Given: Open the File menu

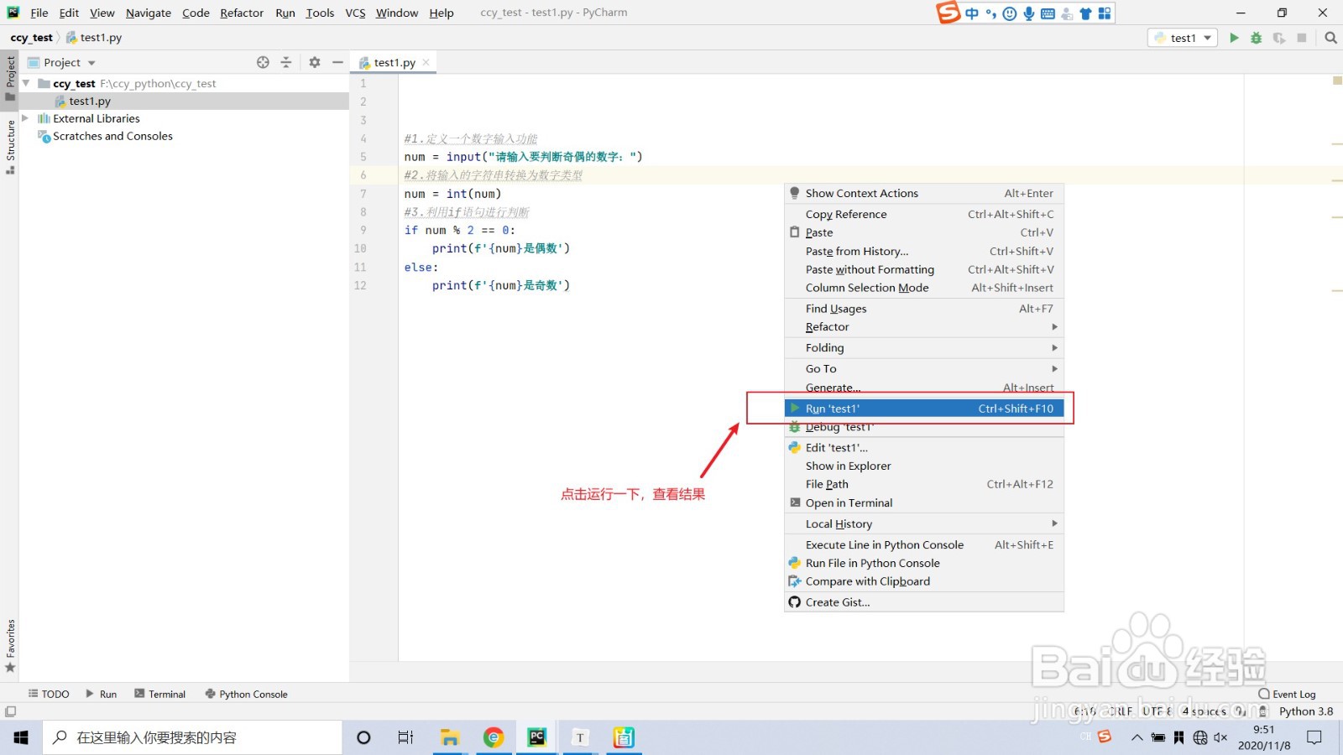Looking at the screenshot, I should tap(39, 13).
